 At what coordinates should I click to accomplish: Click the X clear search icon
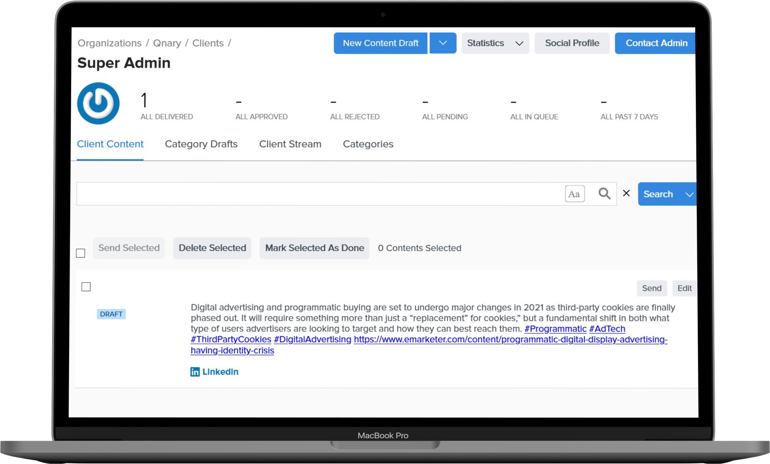click(626, 193)
